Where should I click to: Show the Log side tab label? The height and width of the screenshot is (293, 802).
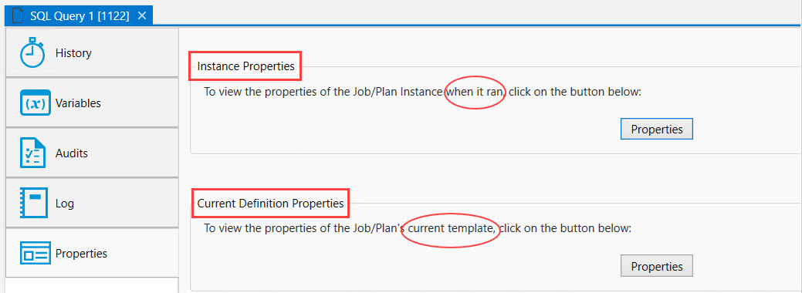tap(64, 204)
